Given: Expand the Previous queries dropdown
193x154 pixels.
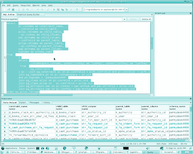Looking at the screenshot, I should [124, 19].
